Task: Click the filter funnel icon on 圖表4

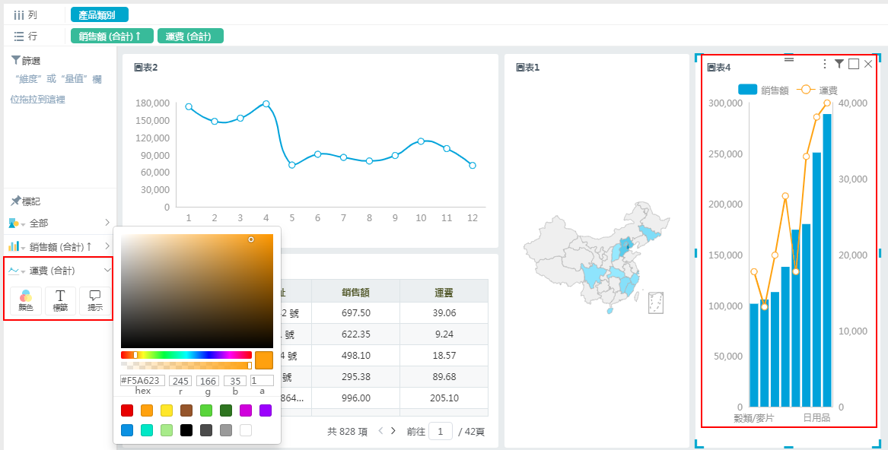Action: (839, 65)
